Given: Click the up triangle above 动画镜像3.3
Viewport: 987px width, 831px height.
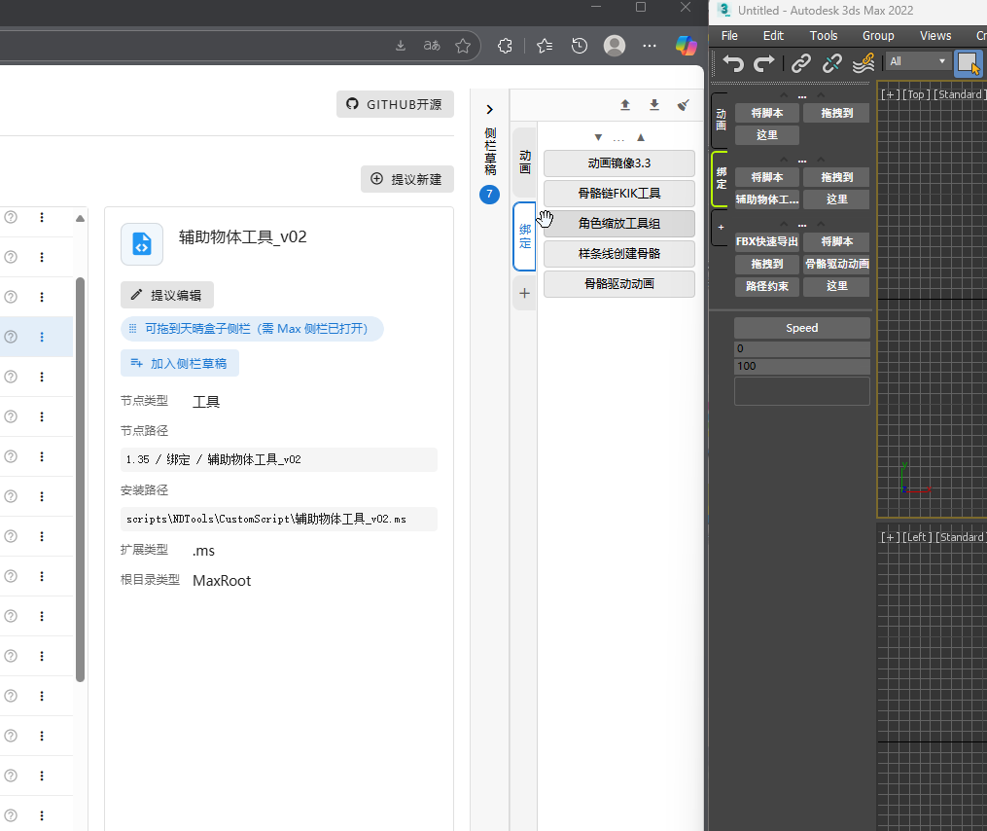Looking at the screenshot, I should [641, 137].
